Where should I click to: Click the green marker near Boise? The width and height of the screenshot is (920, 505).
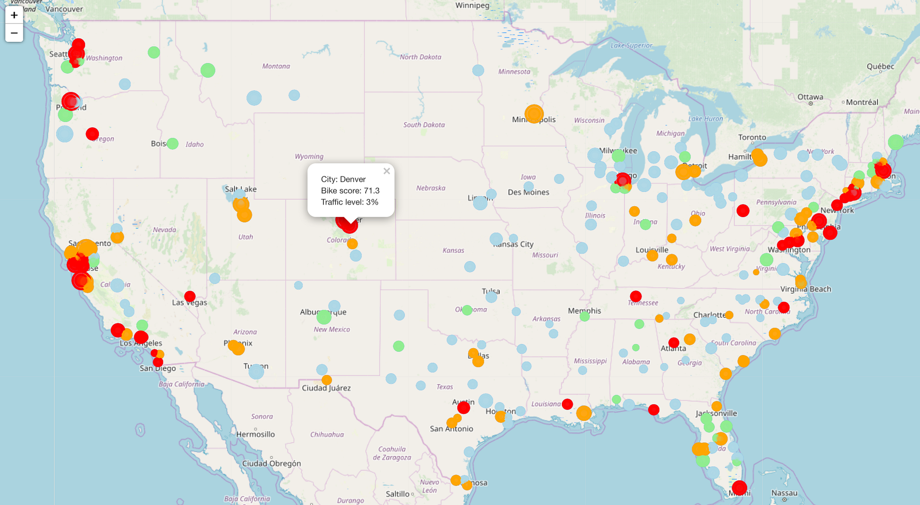(172, 143)
